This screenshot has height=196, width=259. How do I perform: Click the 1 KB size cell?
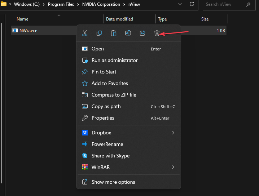click(x=221, y=31)
